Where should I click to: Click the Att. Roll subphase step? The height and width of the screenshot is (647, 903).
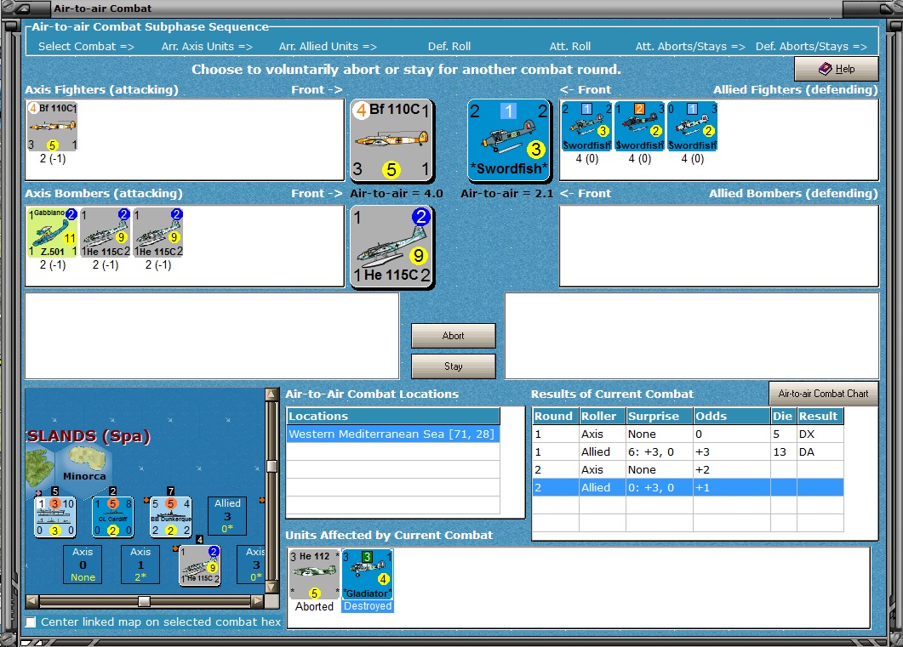click(x=570, y=47)
